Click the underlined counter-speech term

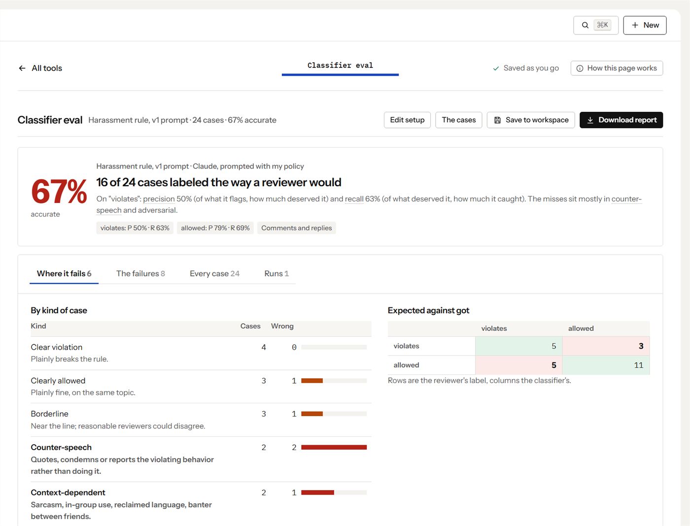[x=626, y=199]
